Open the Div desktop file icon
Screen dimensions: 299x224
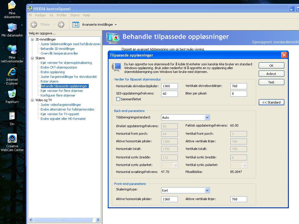pos(12,118)
